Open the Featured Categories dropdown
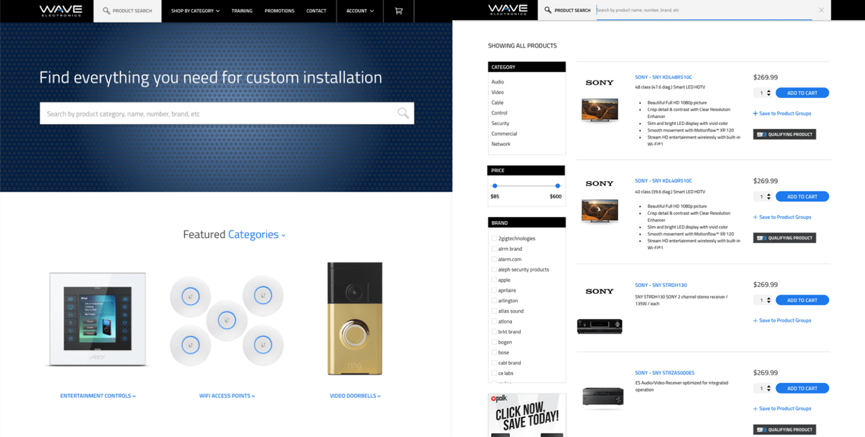 pyautogui.click(x=257, y=235)
